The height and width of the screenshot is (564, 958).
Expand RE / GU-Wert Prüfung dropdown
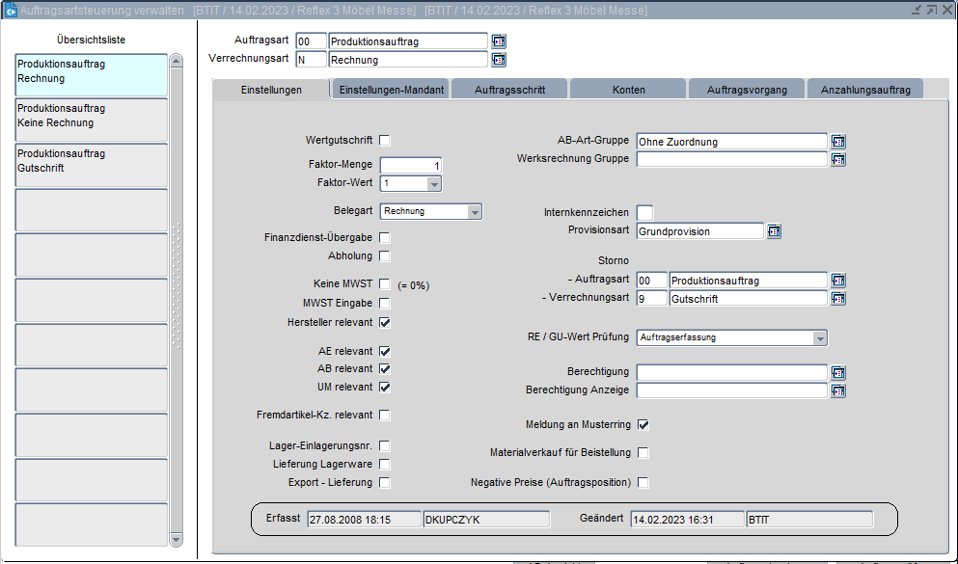click(819, 338)
